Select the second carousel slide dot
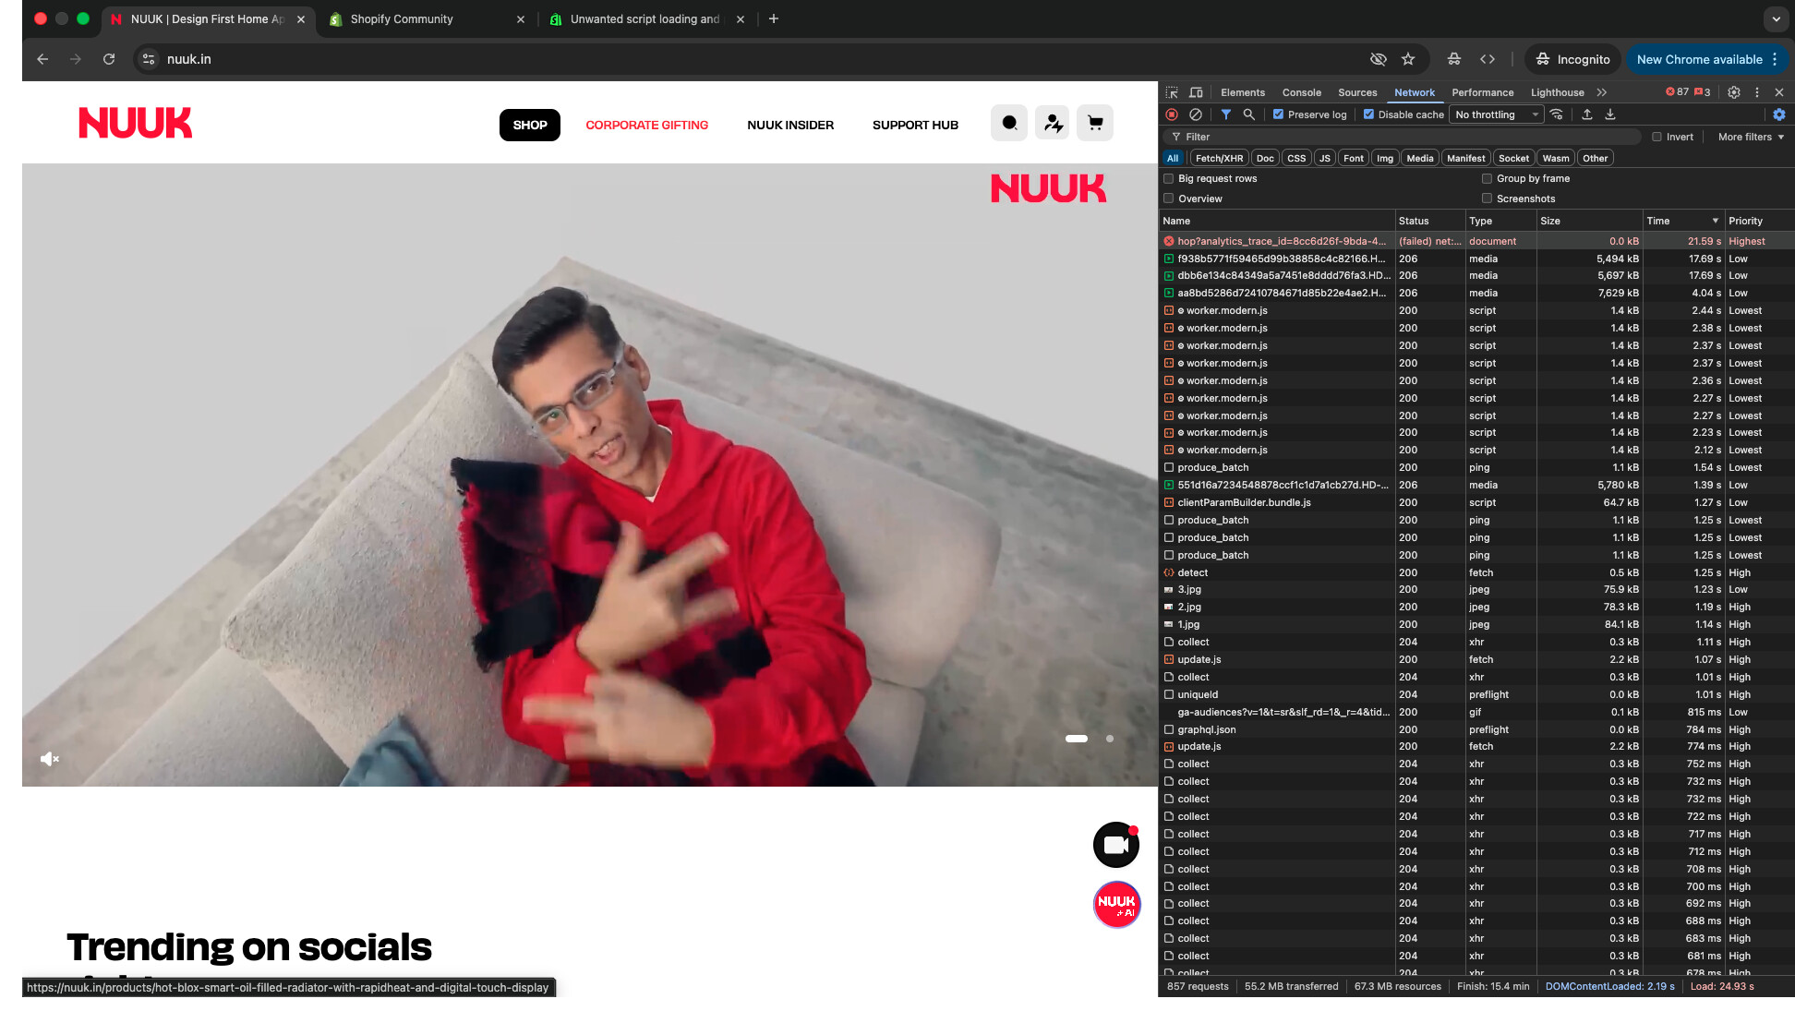 (x=1110, y=739)
